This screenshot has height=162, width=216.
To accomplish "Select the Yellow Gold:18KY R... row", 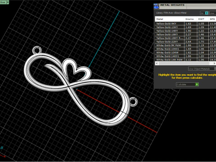I will pos(185,38).
